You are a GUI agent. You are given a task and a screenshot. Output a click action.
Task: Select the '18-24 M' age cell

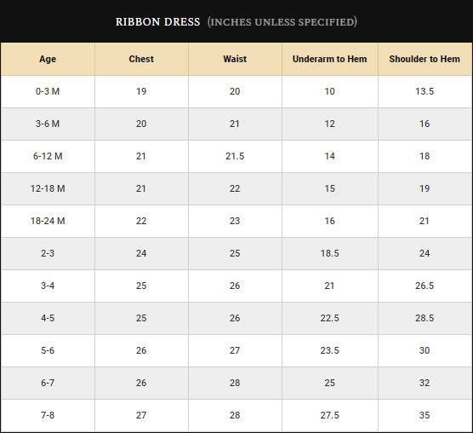48,221
